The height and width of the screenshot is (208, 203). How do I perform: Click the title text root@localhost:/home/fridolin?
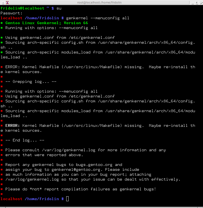click(x=99, y=2)
